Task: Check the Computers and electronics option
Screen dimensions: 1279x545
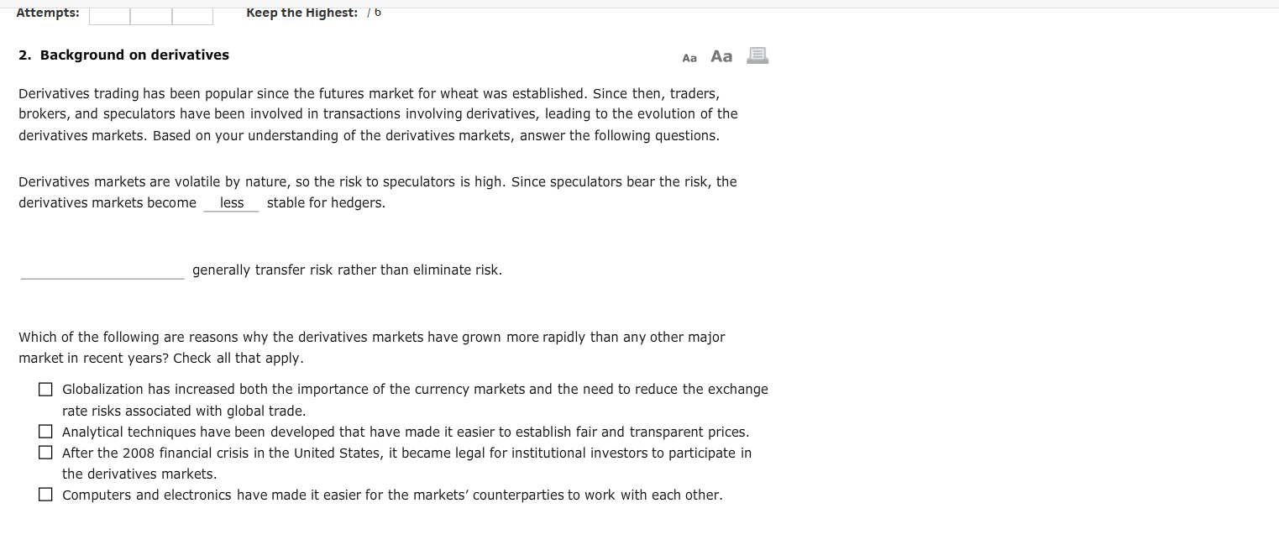Action: [x=45, y=494]
